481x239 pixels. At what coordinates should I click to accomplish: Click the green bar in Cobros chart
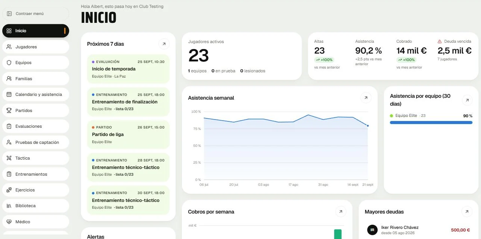point(338,234)
